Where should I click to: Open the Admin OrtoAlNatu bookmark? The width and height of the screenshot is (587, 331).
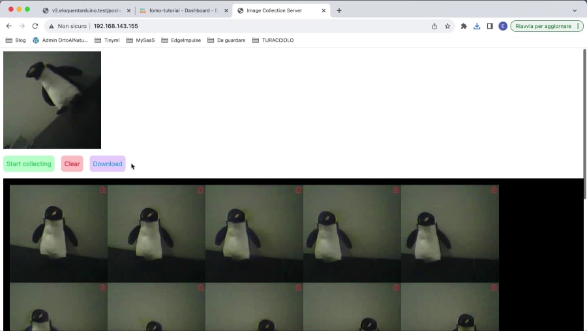[60, 40]
